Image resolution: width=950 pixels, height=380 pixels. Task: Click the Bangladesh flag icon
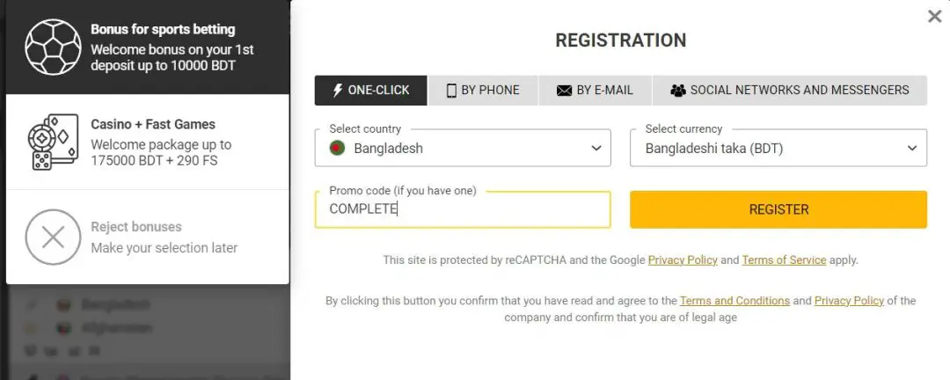[x=337, y=149]
